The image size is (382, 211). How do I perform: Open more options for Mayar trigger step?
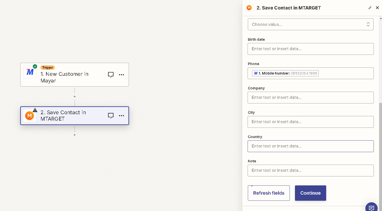pyautogui.click(x=121, y=75)
